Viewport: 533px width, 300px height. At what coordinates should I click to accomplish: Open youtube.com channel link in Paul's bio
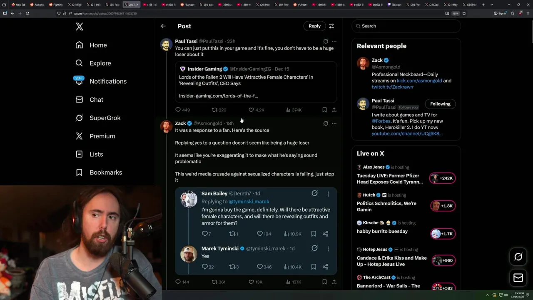click(407, 134)
